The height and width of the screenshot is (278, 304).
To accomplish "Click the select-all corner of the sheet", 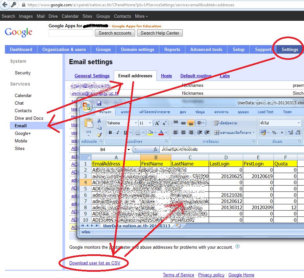I will 85,157.
